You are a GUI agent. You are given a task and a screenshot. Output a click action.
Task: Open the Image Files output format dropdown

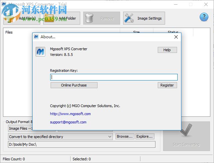point(20,128)
